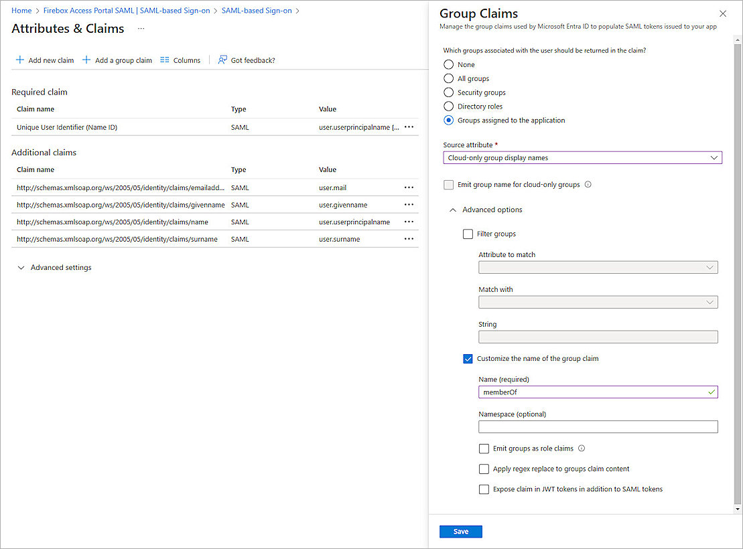The height and width of the screenshot is (549, 743).
Task: Open SAML-based Sign-on from the breadcrumb
Action: [257, 11]
